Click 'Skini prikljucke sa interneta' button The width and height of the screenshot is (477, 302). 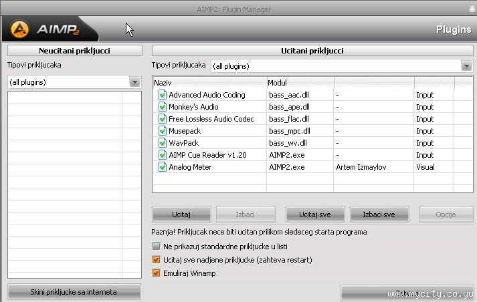[x=74, y=292]
